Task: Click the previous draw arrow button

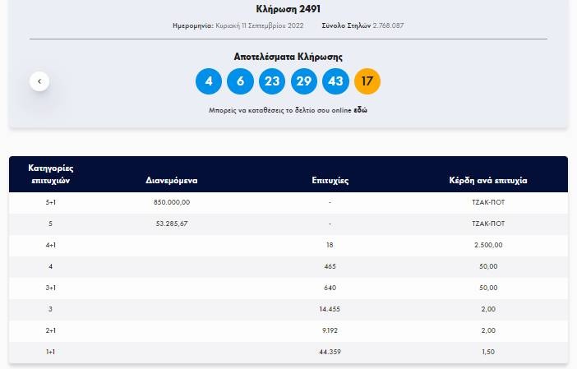Action: pos(39,81)
